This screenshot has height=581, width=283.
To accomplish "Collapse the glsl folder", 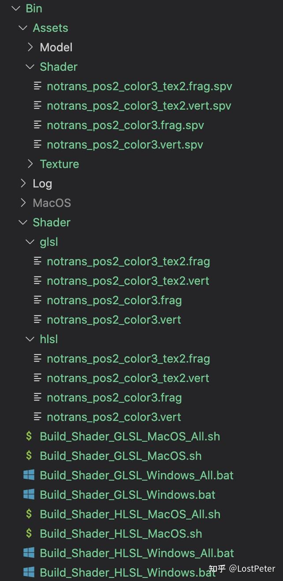I will coord(30,241).
